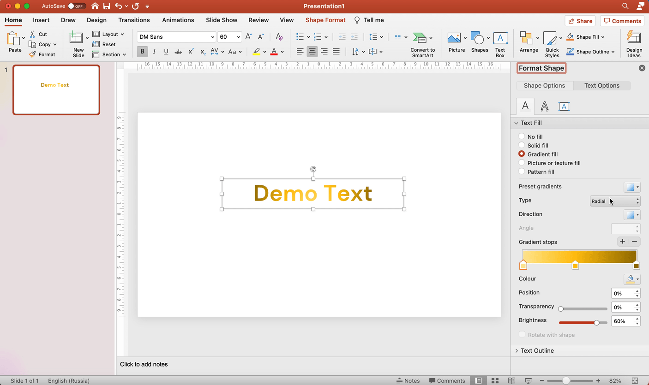Open Preset gradients dropdown
This screenshot has width=649, height=385.
click(x=632, y=187)
